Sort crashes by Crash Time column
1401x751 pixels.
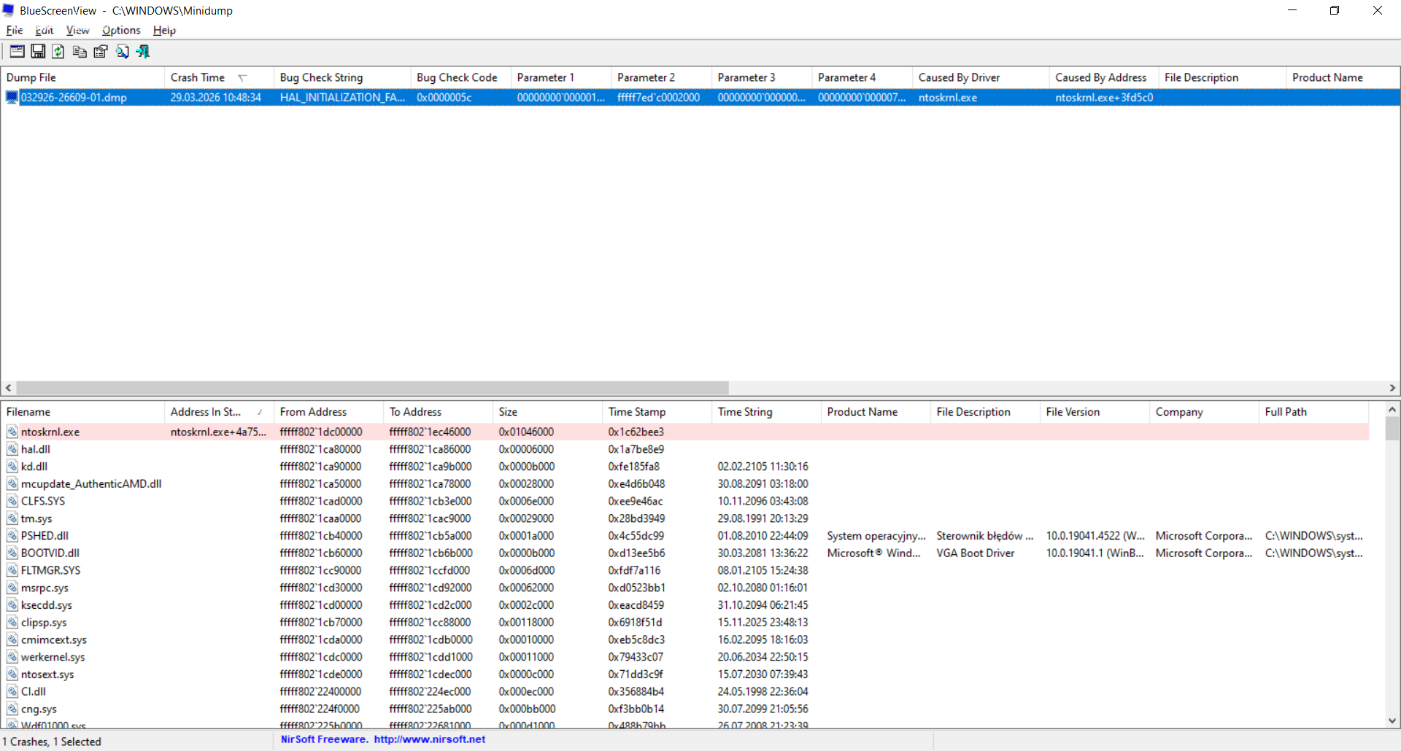(x=219, y=77)
